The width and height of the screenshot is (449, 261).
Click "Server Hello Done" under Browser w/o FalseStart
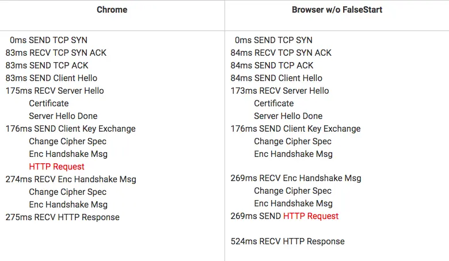[x=288, y=116]
